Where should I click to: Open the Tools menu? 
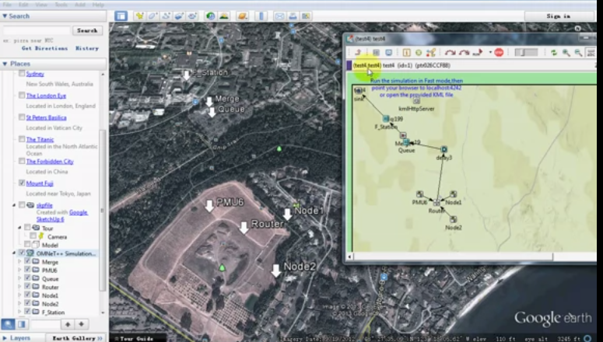pyautogui.click(x=61, y=5)
